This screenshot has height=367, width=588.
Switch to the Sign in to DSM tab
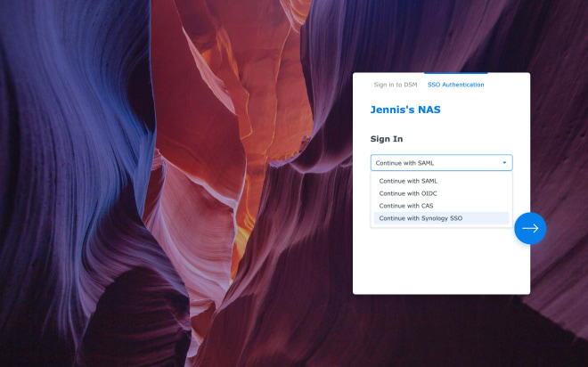395,85
